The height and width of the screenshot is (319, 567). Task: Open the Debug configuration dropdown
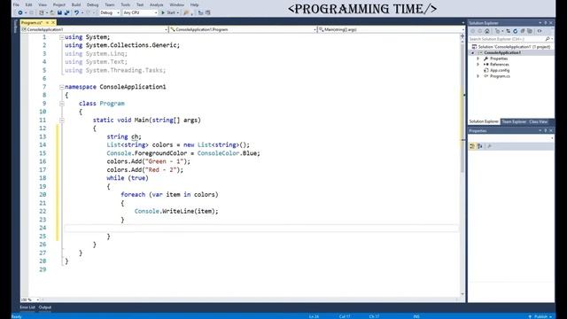pos(110,12)
